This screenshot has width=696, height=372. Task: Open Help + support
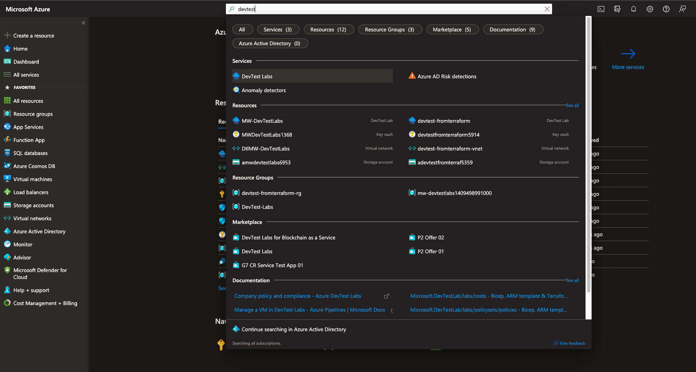(31, 290)
